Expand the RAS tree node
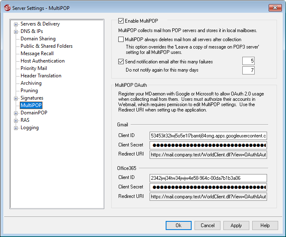Image resolution: width=286 pixels, height=237 pixels. 16,121
